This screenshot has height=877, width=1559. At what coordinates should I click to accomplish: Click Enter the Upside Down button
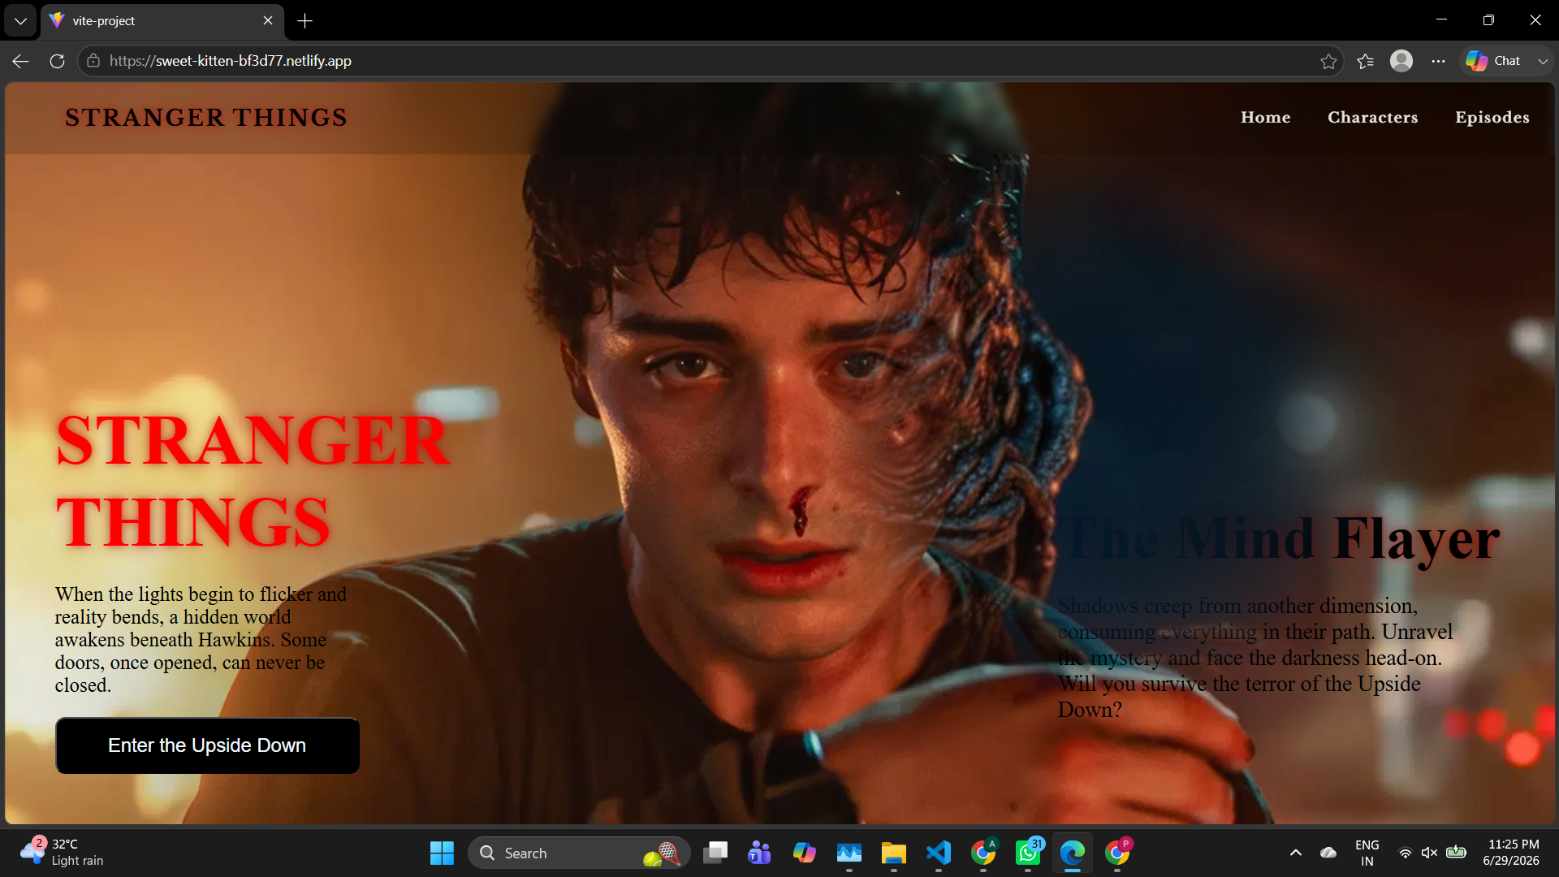(x=207, y=745)
